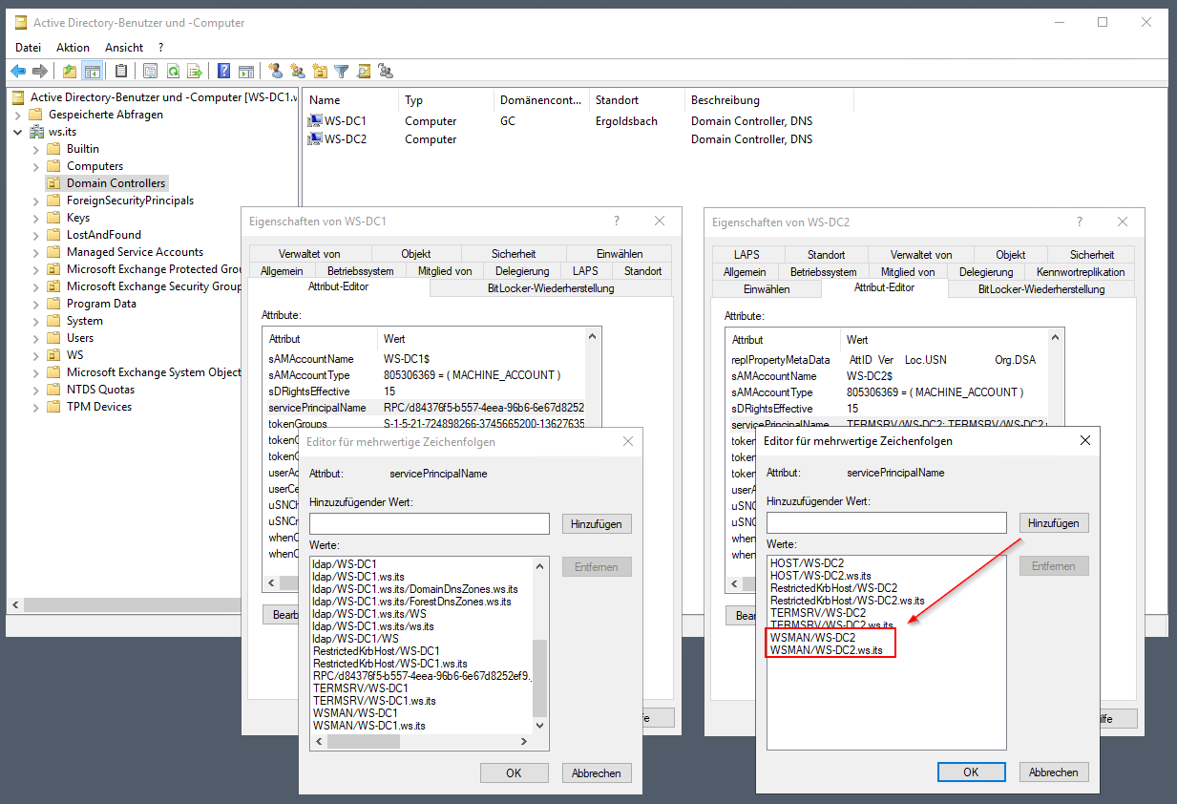Screen dimensions: 1177x804
Task: Click the Up One Level folder icon
Action: 70,71
